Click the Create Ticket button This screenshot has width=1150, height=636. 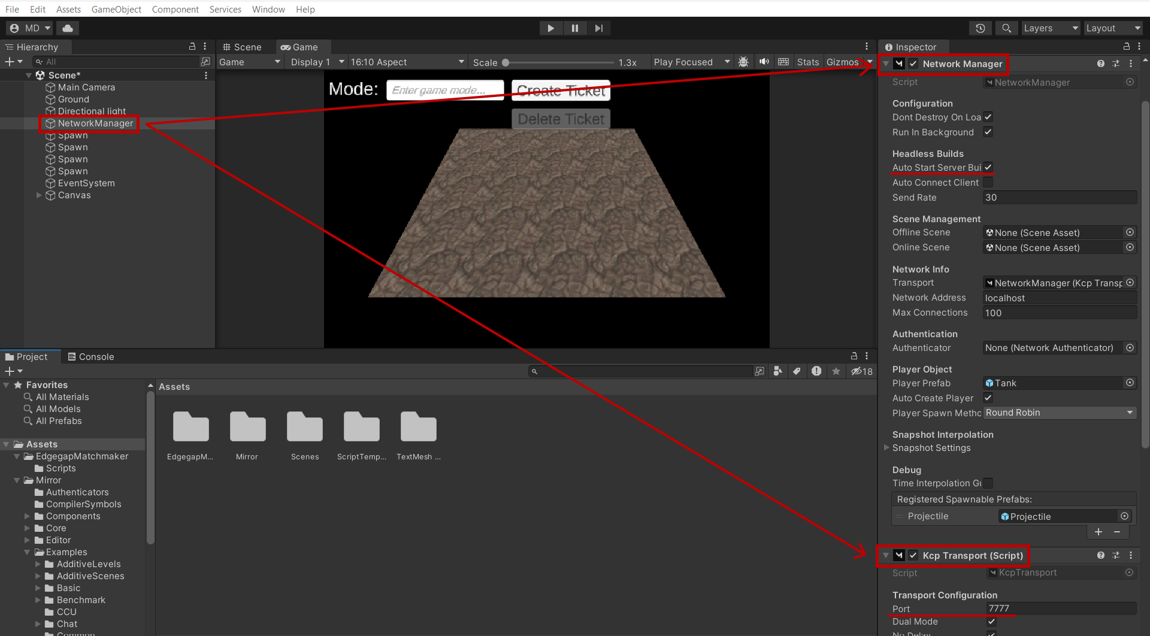tap(561, 90)
